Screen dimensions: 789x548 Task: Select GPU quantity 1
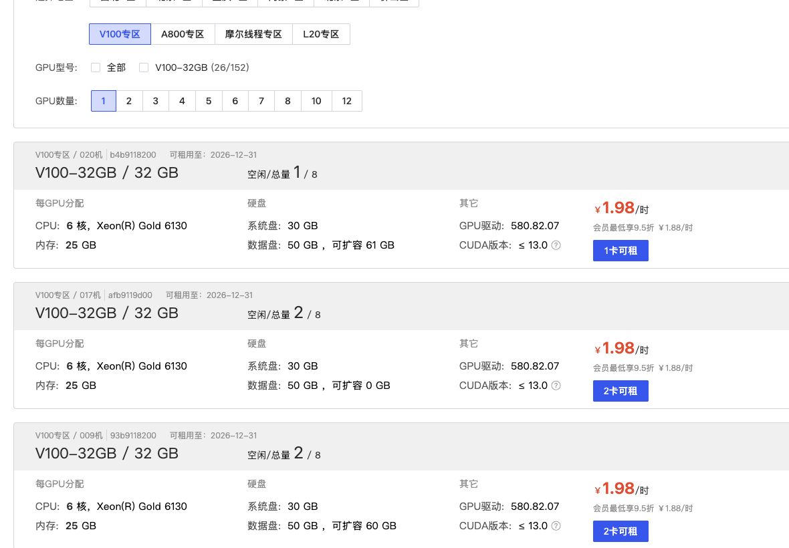pyautogui.click(x=104, y=101)
